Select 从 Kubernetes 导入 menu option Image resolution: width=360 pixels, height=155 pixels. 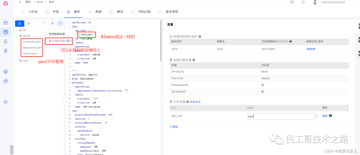coord(60,41)
